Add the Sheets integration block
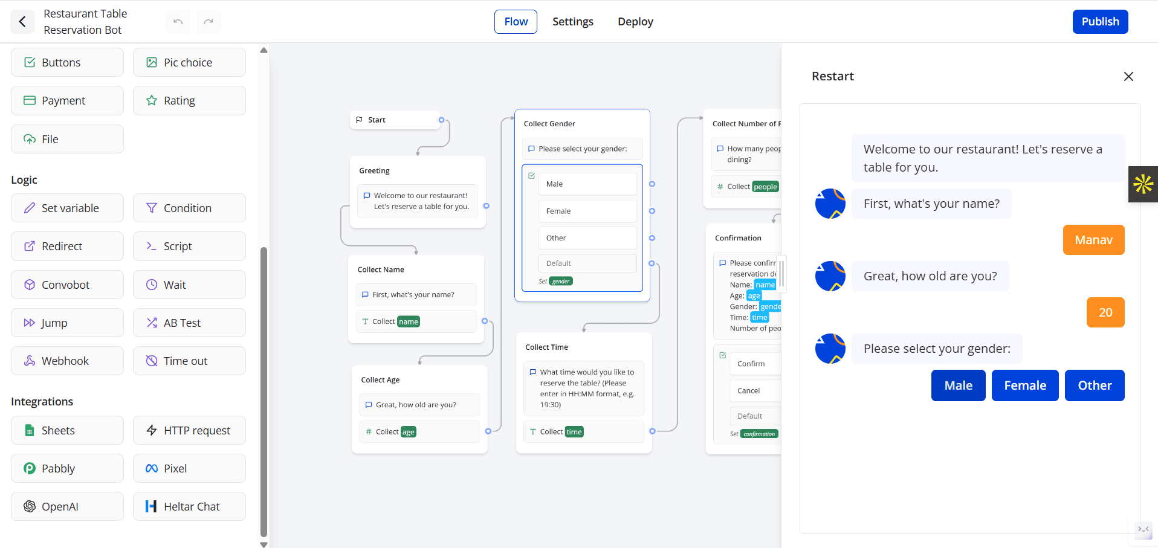The width and height of the screenshot is (1158, 548). click(67, 430)
